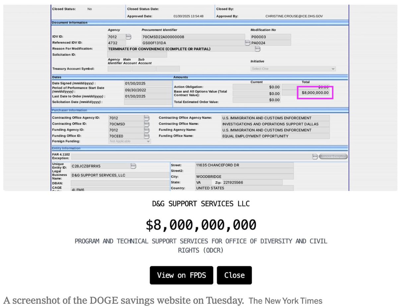Open lookup for Contracting Office ID 70CMSD
The width and height of the screenshot is (398, 307).
point(147,124)
